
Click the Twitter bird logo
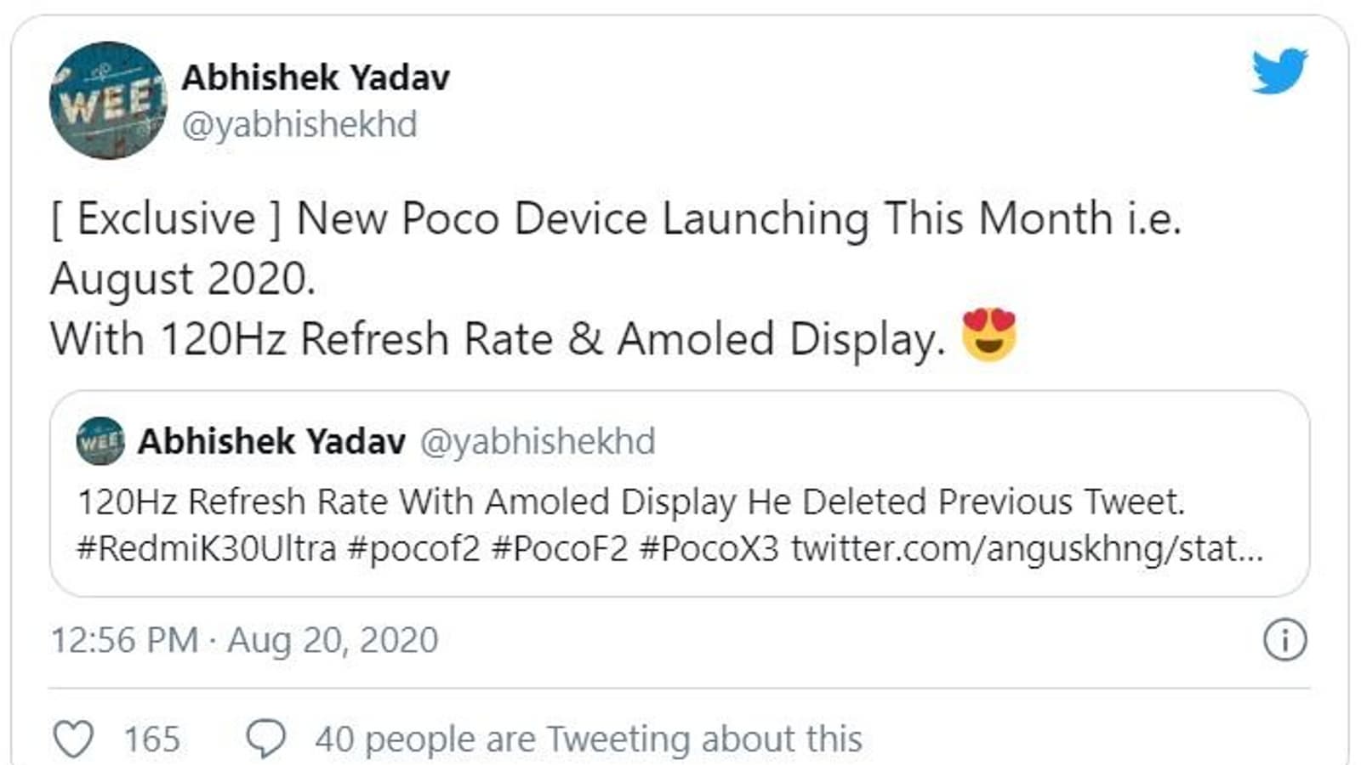1278,71
